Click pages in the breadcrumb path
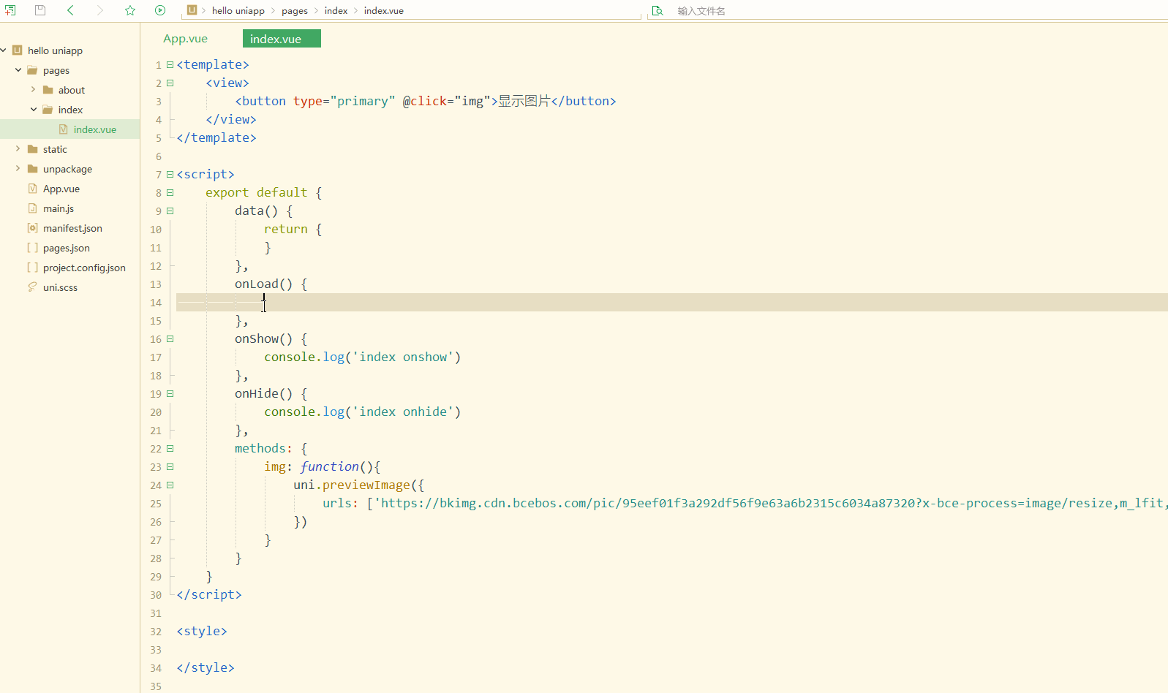The width and height of the screenshot is (1168, 693). (x=295, y=10)
